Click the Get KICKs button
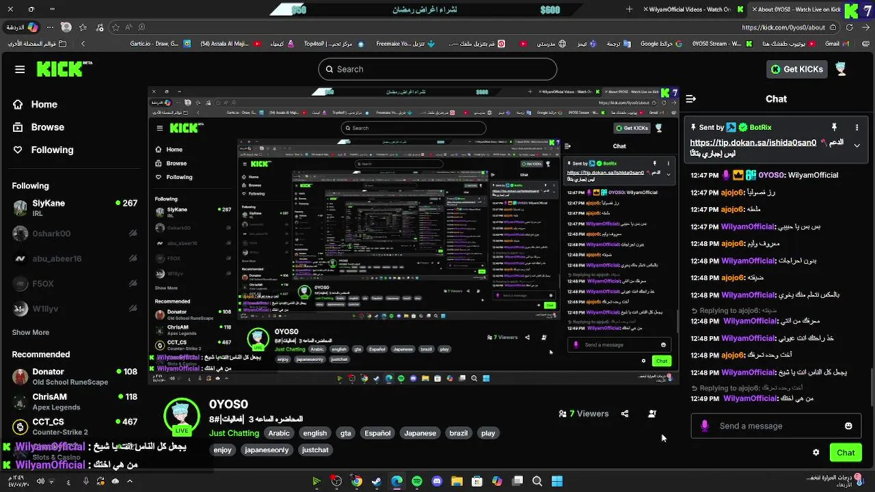 (797, 69)
